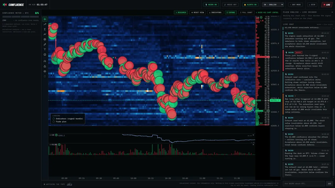Open the Volume pane drag handle menu
The image size is (335, 188).
[x=50, y=144]
